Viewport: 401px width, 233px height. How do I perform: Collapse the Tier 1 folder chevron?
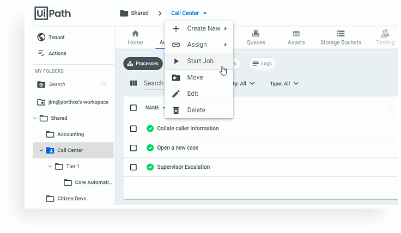coord(50,167)
